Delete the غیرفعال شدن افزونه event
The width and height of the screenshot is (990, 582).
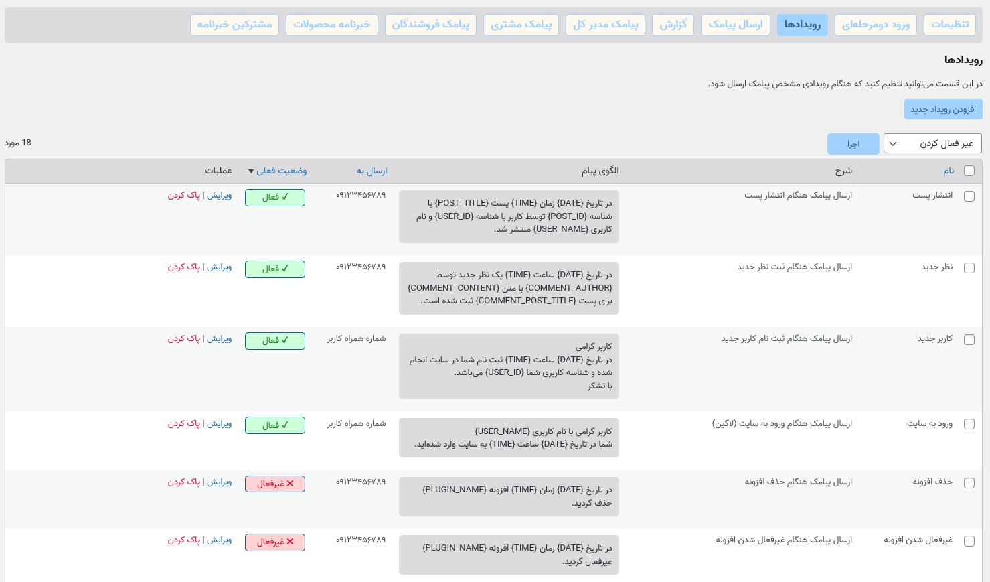[x=184, y=540]
